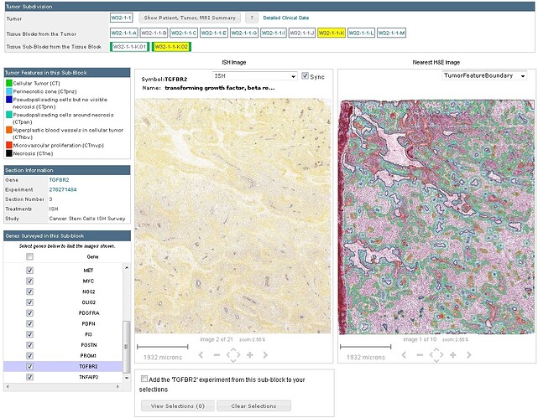The height and width of the screenshot is (418, 538).
Task: Select sub-block W32-1-1-K.01
Action: pos(130,47)
